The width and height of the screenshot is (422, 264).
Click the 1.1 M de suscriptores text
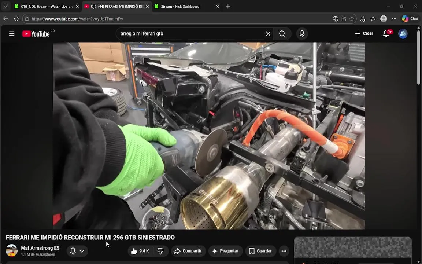38,254
